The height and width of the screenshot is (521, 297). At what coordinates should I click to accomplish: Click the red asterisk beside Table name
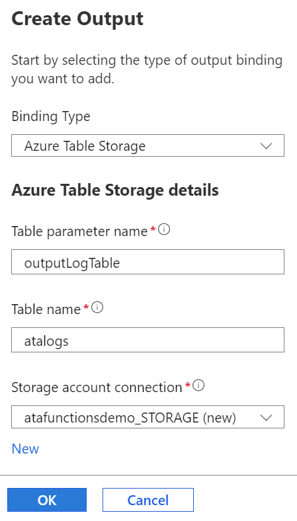click(86, 307)
